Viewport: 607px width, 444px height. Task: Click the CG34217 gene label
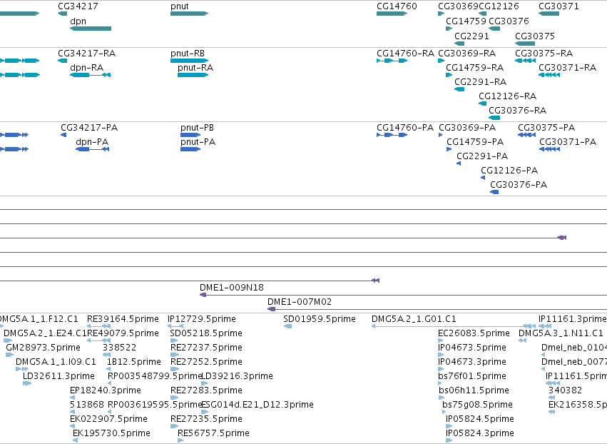pyautogui.click(x=78, y=6)
